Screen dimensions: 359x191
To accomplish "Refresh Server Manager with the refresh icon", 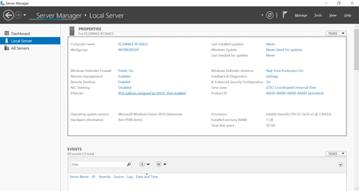I will click(270, 15).
